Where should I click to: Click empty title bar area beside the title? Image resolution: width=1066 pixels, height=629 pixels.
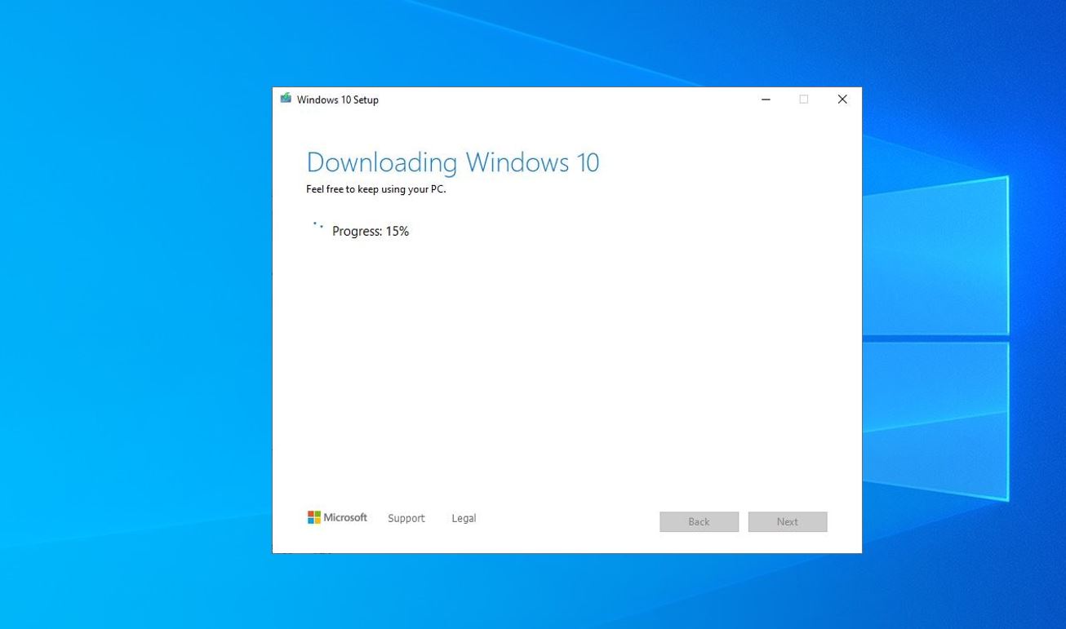(563, 100)
